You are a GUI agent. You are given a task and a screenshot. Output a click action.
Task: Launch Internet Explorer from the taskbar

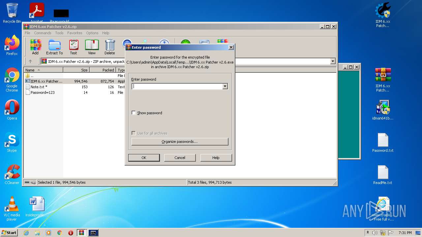(x=26, y=233)
